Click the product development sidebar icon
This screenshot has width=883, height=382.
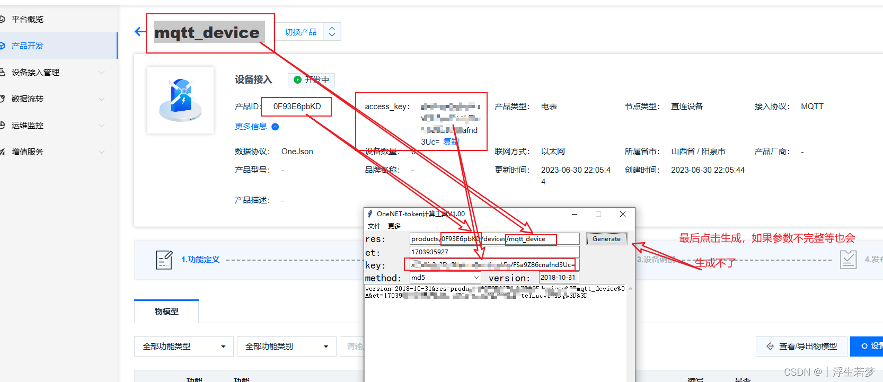[x=2, y=46]
